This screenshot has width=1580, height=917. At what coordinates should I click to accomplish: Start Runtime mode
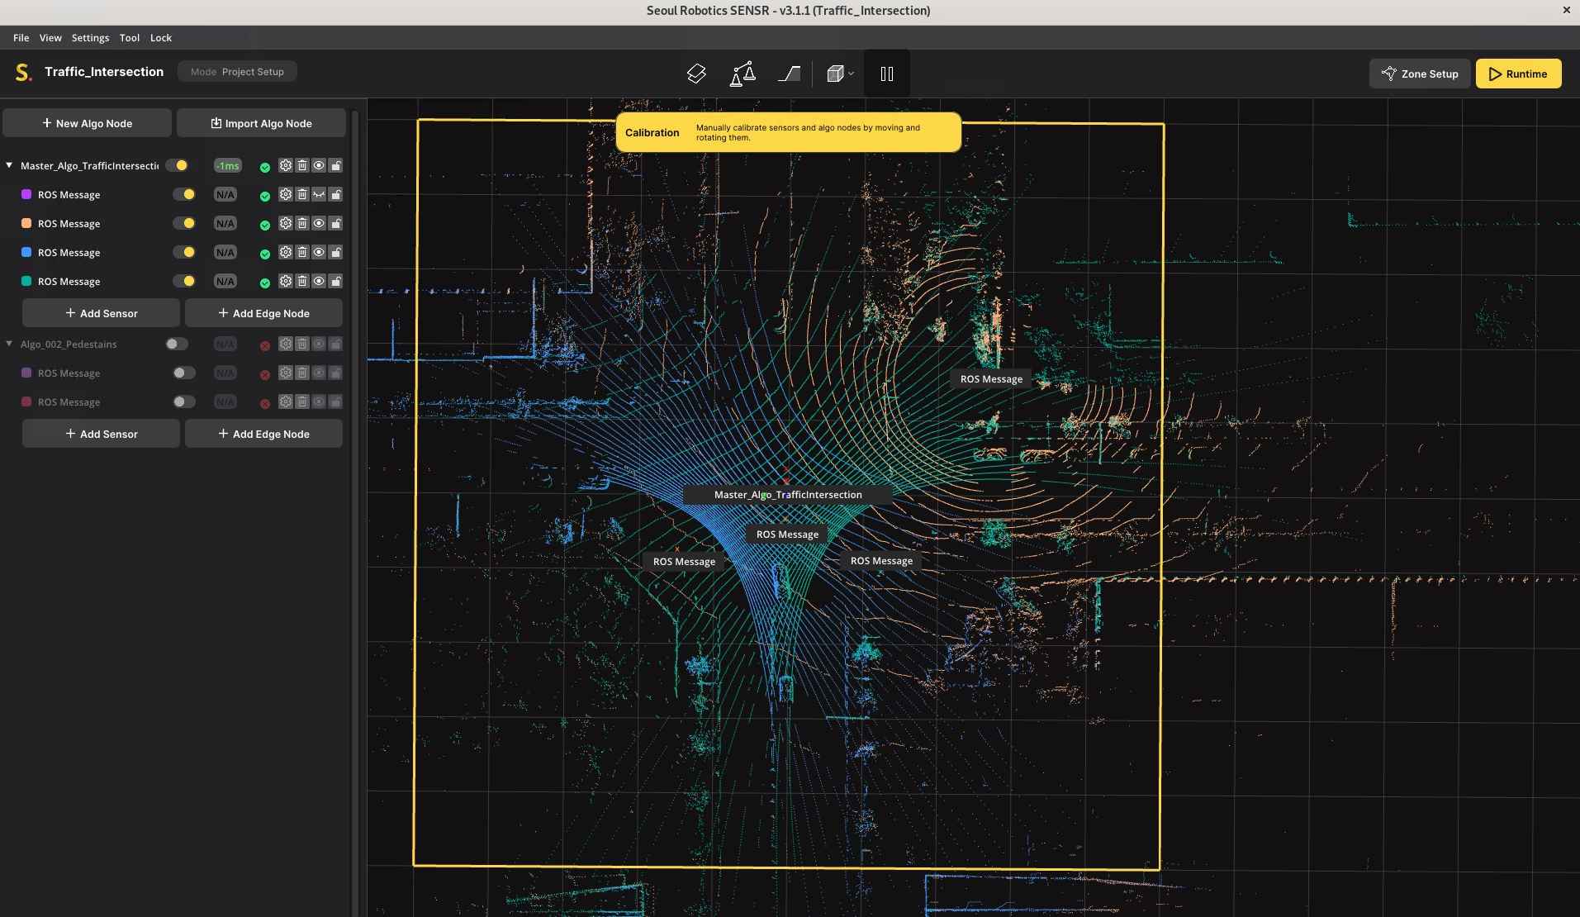click(x=1518, y=74)
